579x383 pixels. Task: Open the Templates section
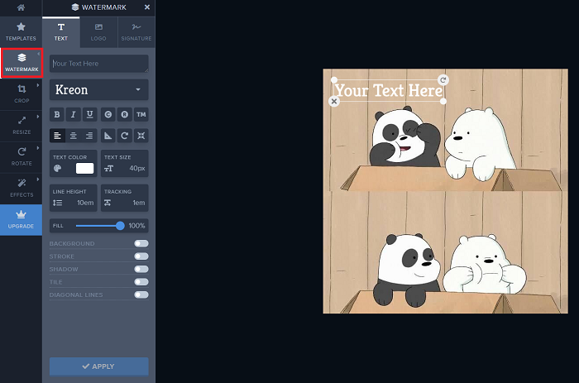click(x=21, y=31)
